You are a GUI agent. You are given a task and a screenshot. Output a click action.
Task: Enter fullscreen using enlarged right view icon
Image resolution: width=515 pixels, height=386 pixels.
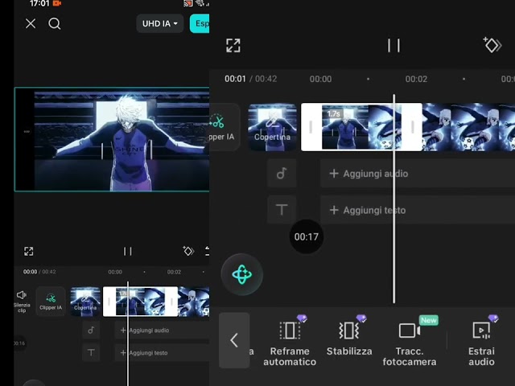tap(233, 46)
